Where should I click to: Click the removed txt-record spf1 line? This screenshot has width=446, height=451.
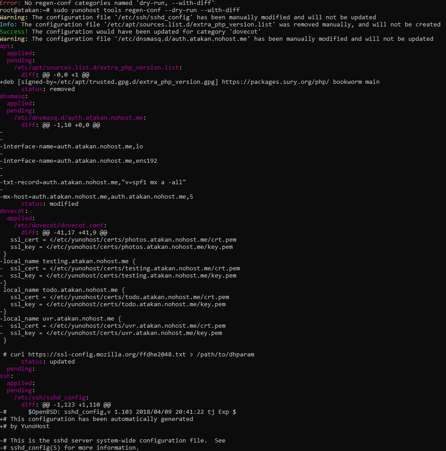pos(93,182)
